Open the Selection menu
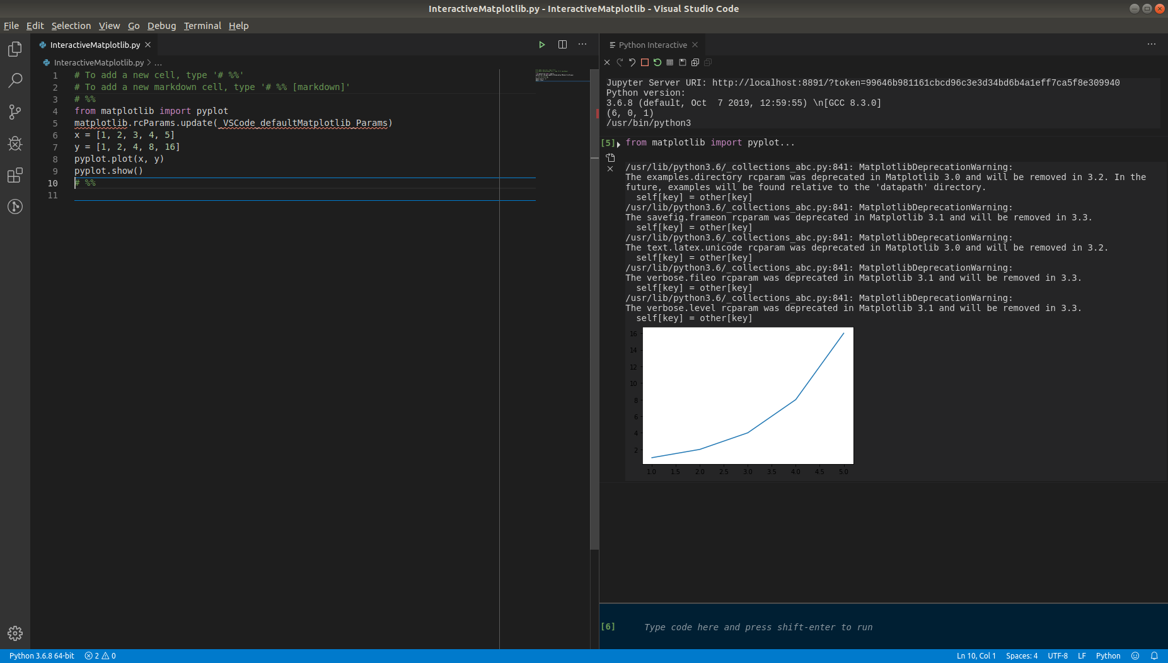Viewport: 1168px width, 663px height. [x=71, y=26]
